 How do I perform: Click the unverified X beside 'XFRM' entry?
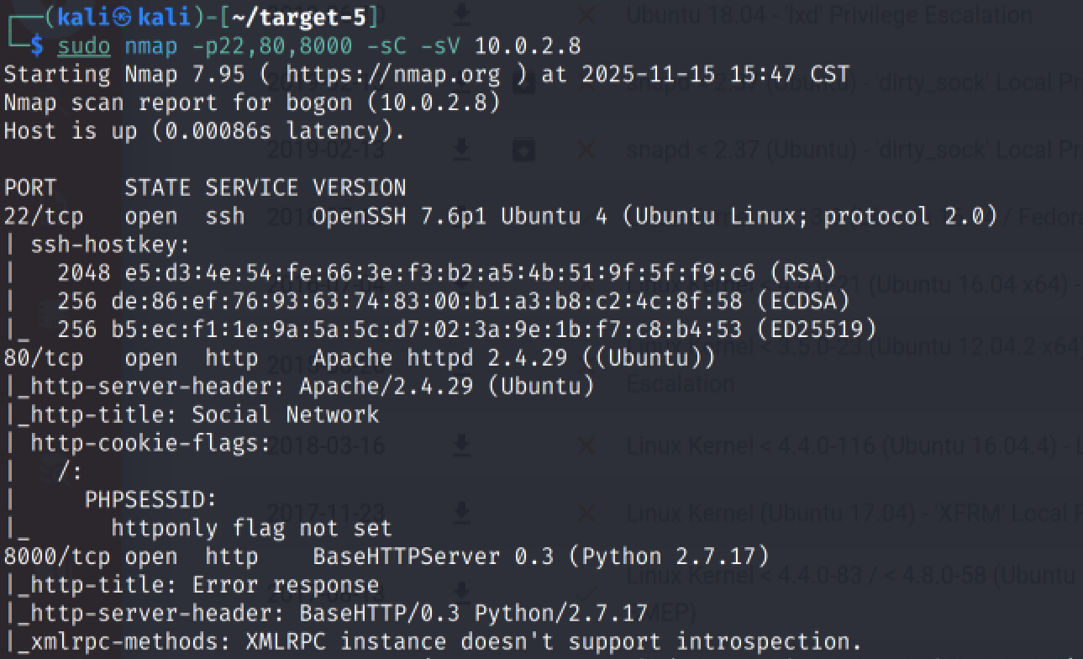coord(586,511)
